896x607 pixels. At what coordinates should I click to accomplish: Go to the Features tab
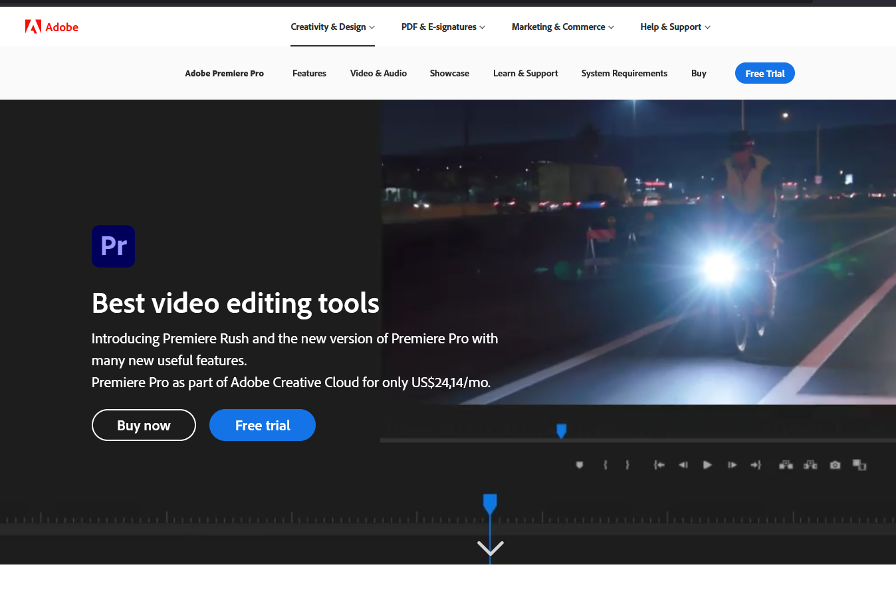click(x=309, y=74)
